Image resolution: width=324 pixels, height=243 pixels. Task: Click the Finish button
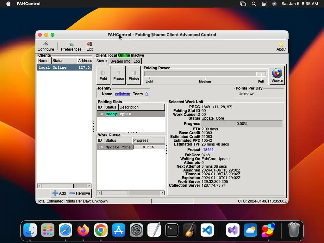pyautogui.click(x=134, y=75)
